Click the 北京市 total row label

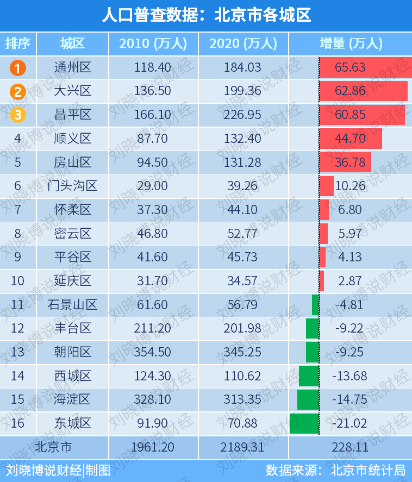point(53,447)
